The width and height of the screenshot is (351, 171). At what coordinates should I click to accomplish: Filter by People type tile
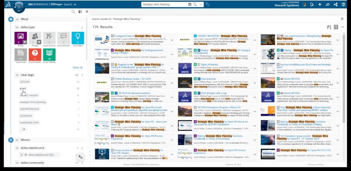point(35,38)
